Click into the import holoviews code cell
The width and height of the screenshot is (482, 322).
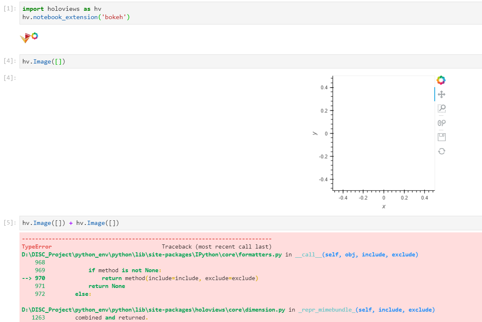[251, 13]
